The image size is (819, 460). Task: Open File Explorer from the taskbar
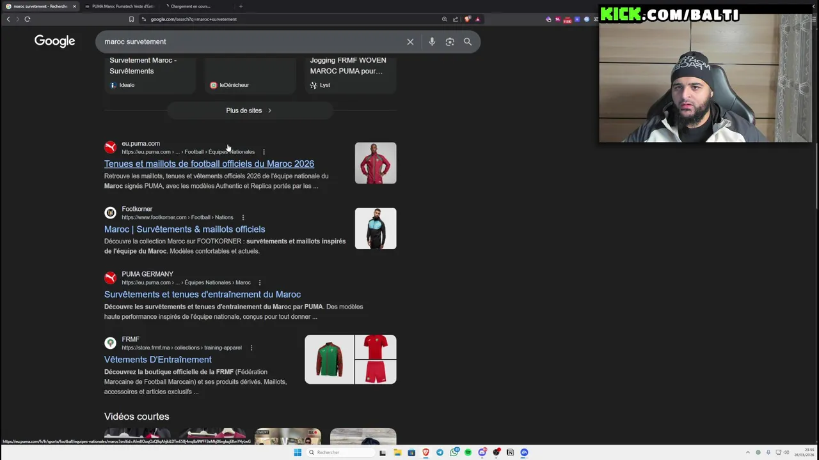pos(397,452)
